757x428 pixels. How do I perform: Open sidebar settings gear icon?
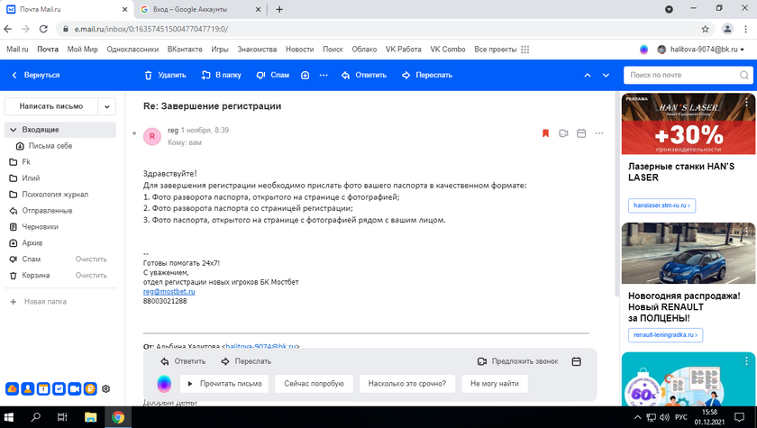pyautogui.click(x=105, y=389)
